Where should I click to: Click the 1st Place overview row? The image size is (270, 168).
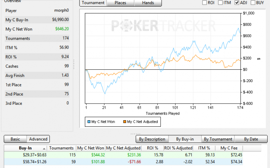click(37, 85)
